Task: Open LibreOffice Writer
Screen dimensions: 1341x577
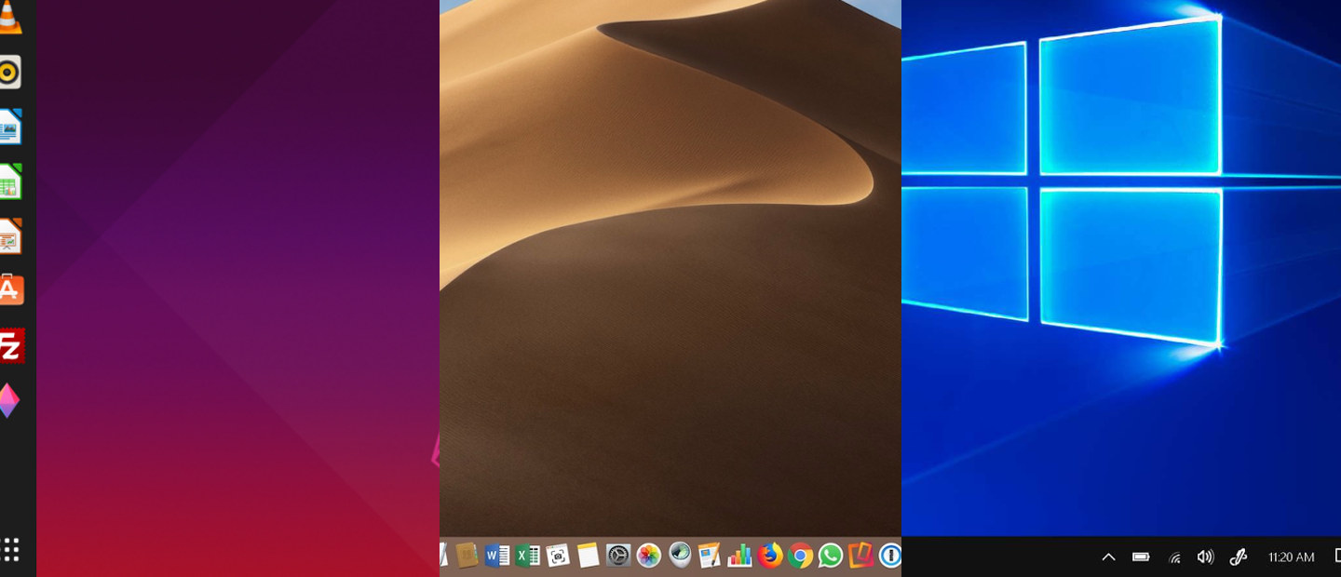Action: [11, 126]
